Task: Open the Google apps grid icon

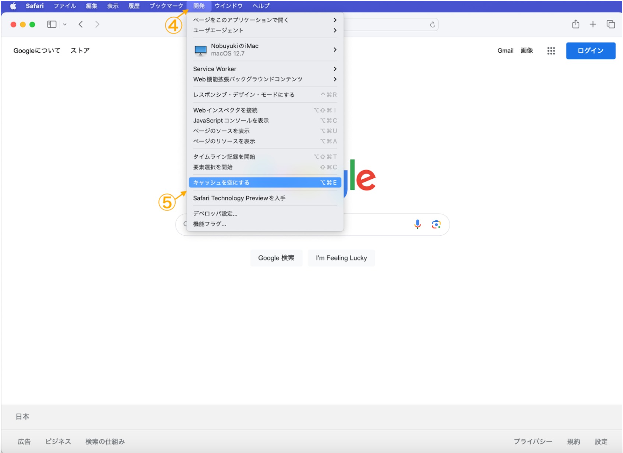Action: tap(551, 51)
